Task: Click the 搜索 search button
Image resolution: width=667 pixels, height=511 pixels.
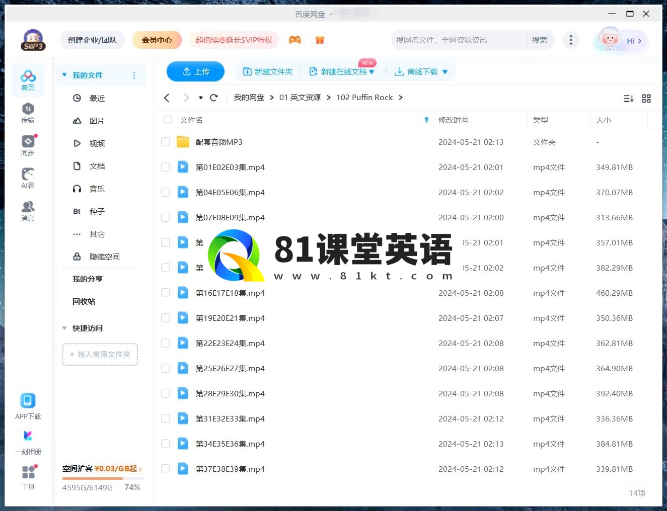Action: click(540, 40)
